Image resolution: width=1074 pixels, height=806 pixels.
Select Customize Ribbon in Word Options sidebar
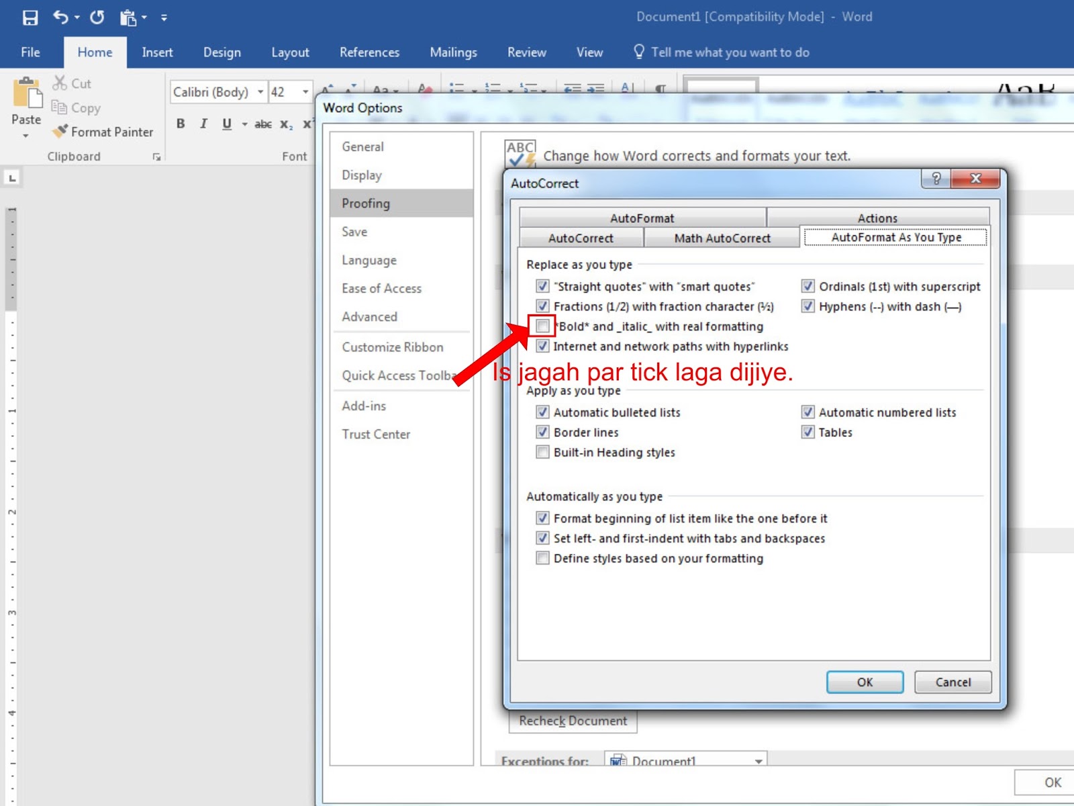click(401, 347)
